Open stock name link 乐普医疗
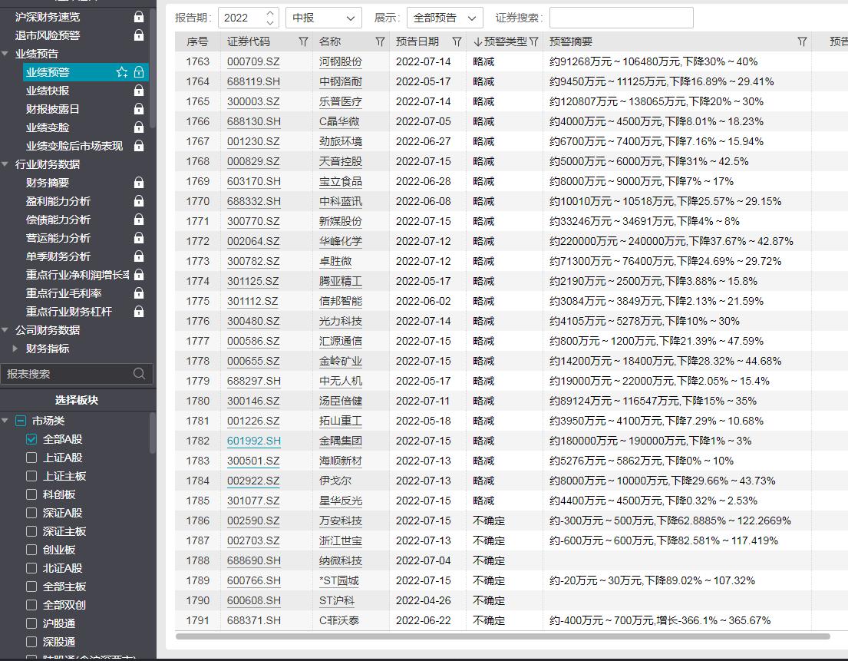This screenshot has width=848, height=661. tap(340, 101)
